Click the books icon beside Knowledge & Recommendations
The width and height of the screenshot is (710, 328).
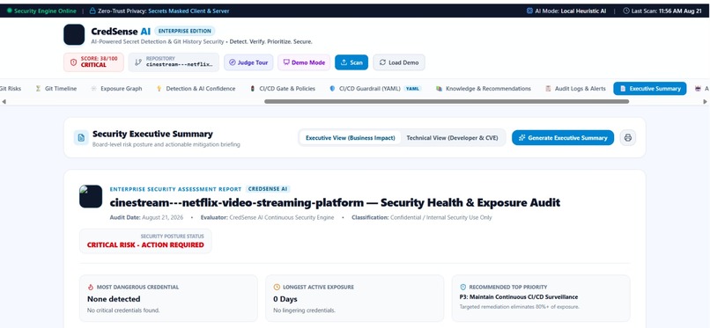[439, 89]
